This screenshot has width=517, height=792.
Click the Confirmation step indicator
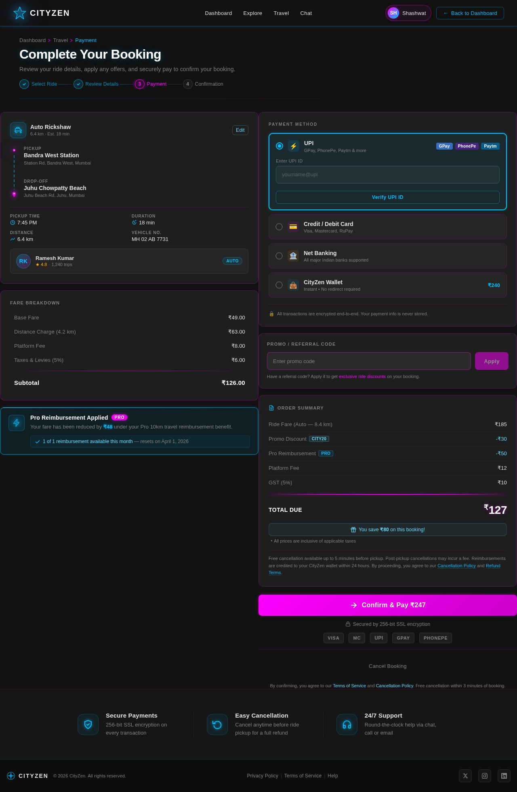[x=203, y=84]
